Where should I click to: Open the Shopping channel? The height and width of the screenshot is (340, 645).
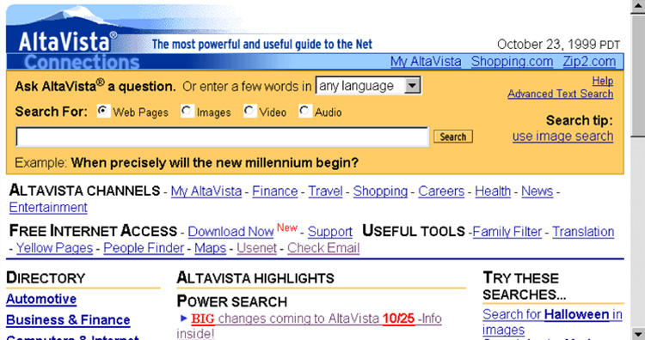click(380, 191)
